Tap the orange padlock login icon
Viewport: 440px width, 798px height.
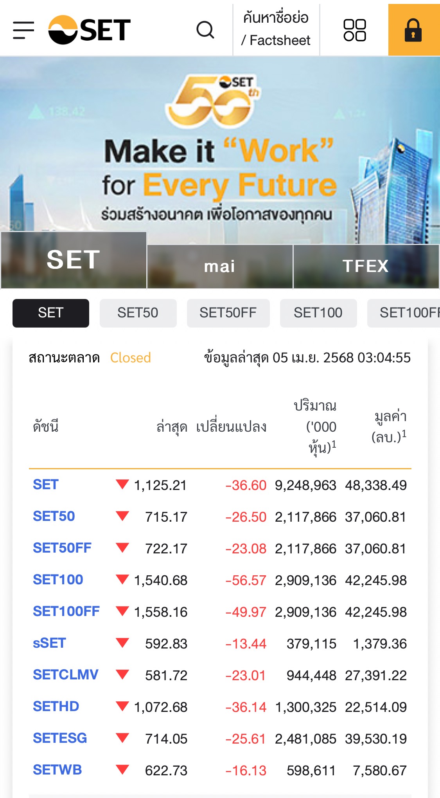413,30
